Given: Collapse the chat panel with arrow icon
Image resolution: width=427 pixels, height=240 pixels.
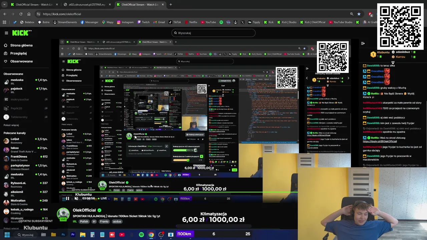Looking at the screenshot, I should tap(363, 43).
